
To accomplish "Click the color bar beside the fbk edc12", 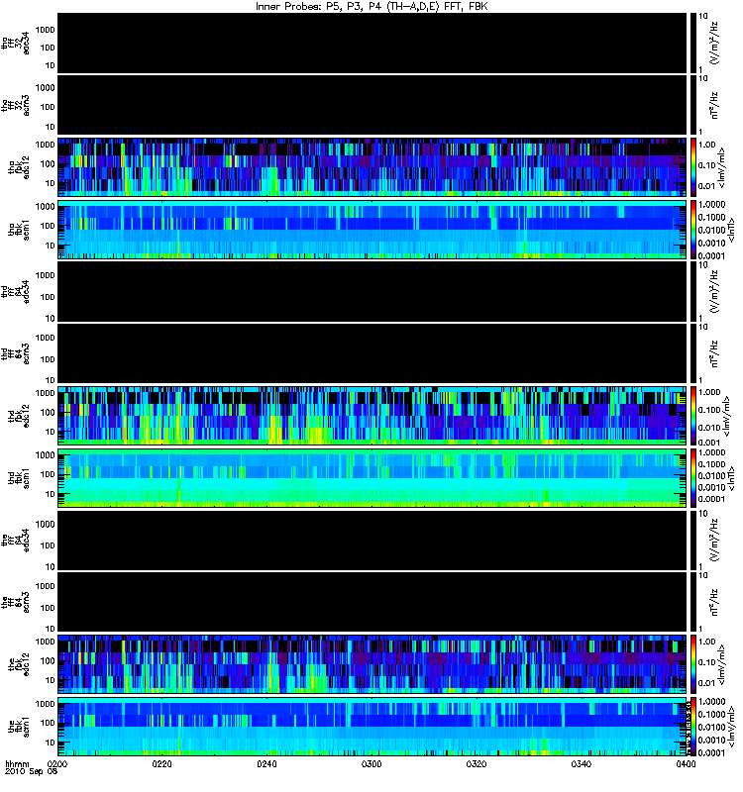I will pos(693,664).
